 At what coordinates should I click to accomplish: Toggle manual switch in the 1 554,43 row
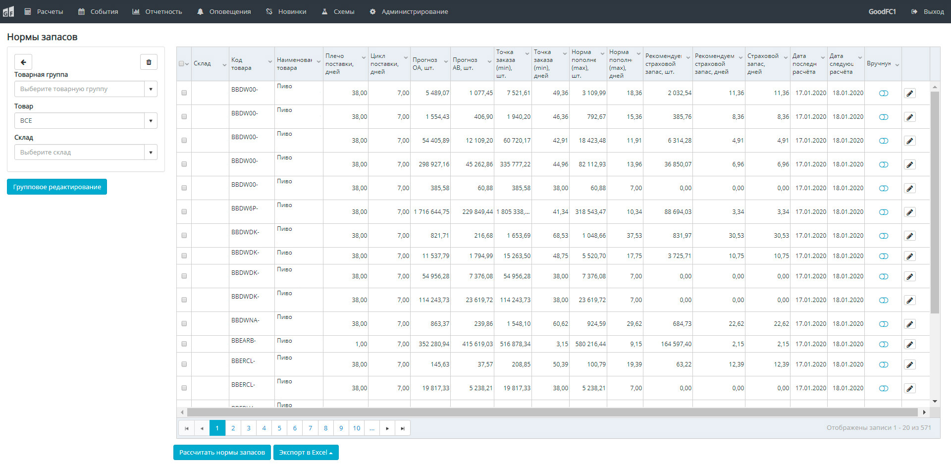(884, 117)
